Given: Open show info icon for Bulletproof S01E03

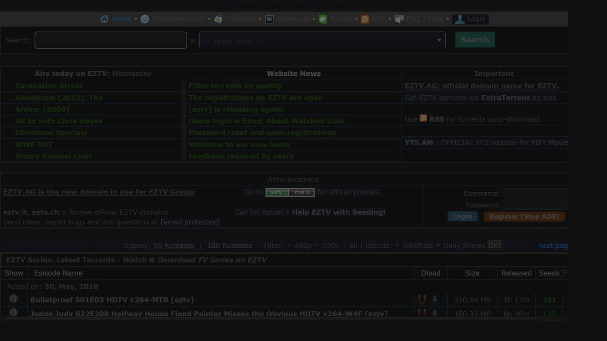Looking at the screenshot, I should point(14,298).
